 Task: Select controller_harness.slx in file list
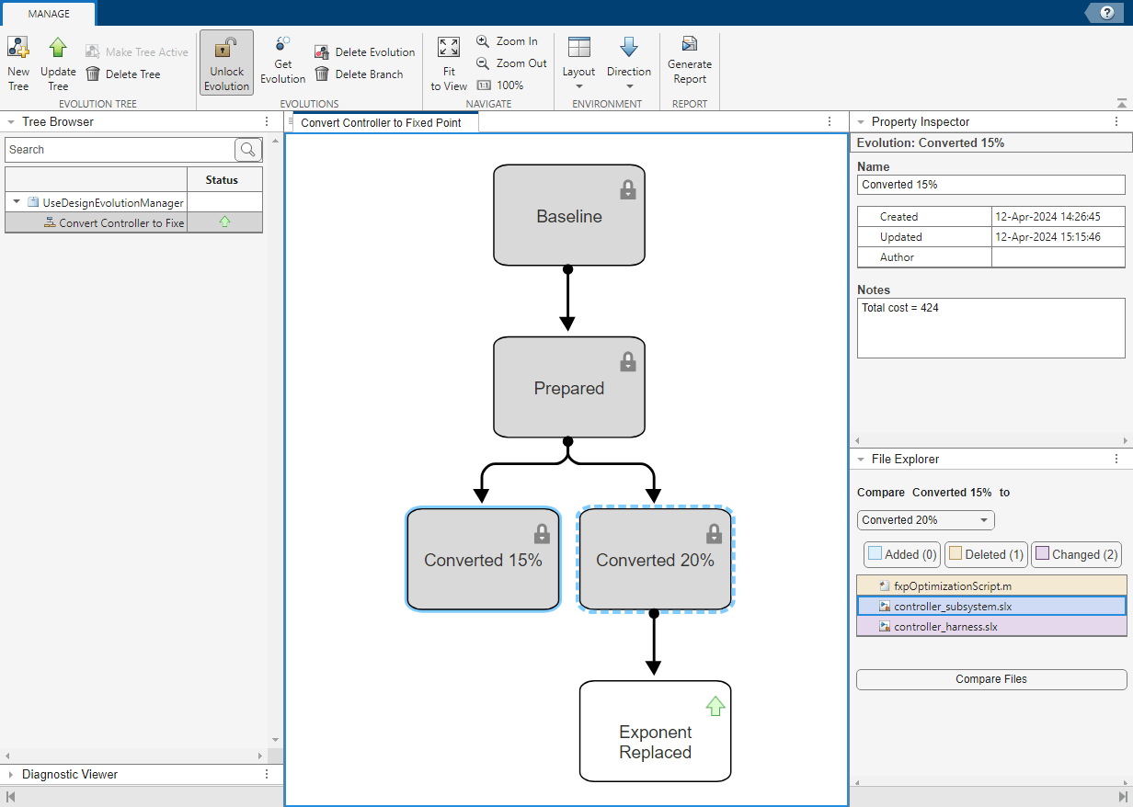(945, 627)
